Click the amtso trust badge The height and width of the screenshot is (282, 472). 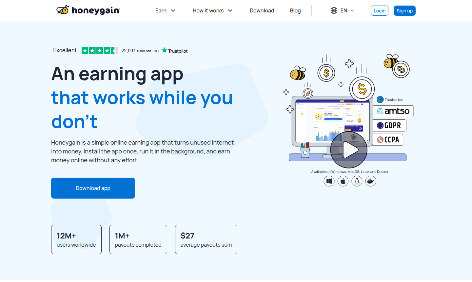tap(393, 111)
